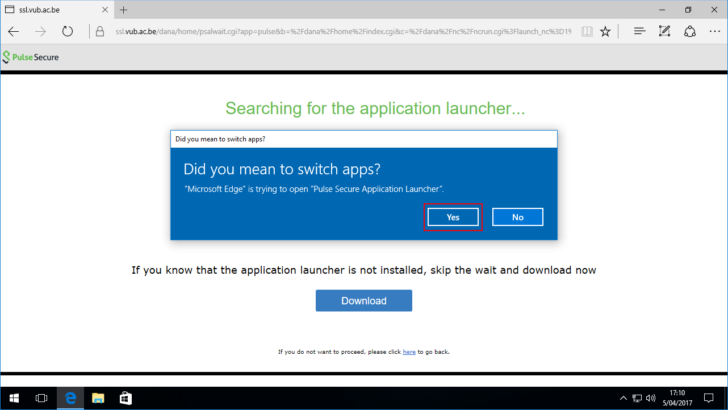Viewport: 728px width, 410px height.
Task: Click the 'Did you mean to switch apps?' title bar
Action: click(x=364, y=139)
